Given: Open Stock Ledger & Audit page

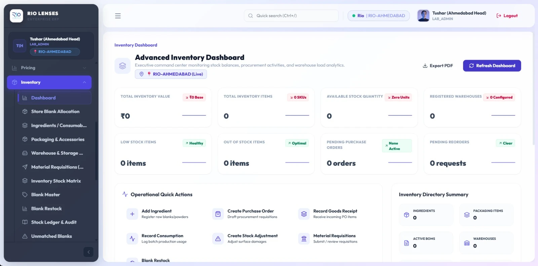Looking at the screenshot, I should click(x=54, y=222).
